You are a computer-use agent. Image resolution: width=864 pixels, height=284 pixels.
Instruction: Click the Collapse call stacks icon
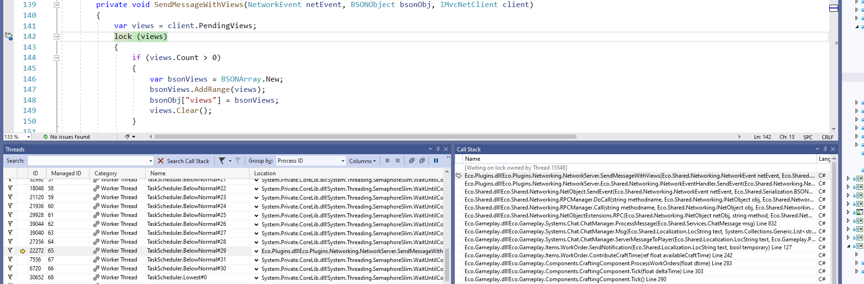422,160
